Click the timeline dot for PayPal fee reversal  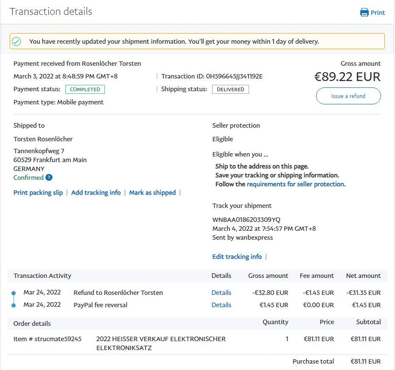14,305
